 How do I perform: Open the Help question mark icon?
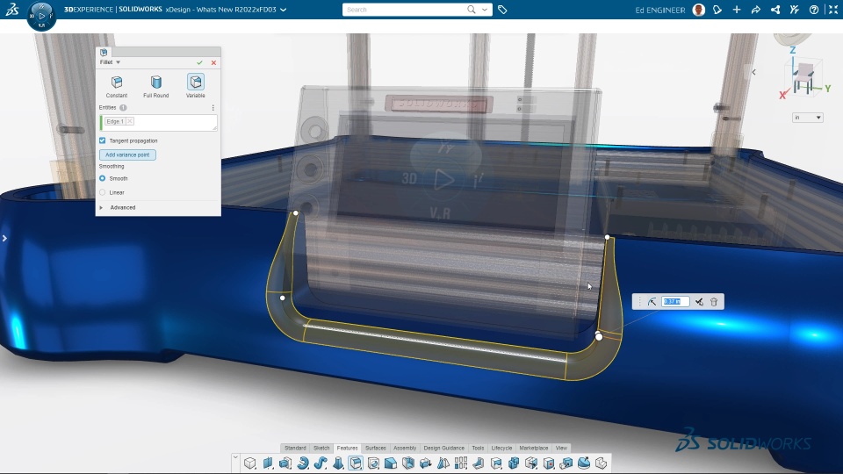pyautogui.click(x=814, y=10)
